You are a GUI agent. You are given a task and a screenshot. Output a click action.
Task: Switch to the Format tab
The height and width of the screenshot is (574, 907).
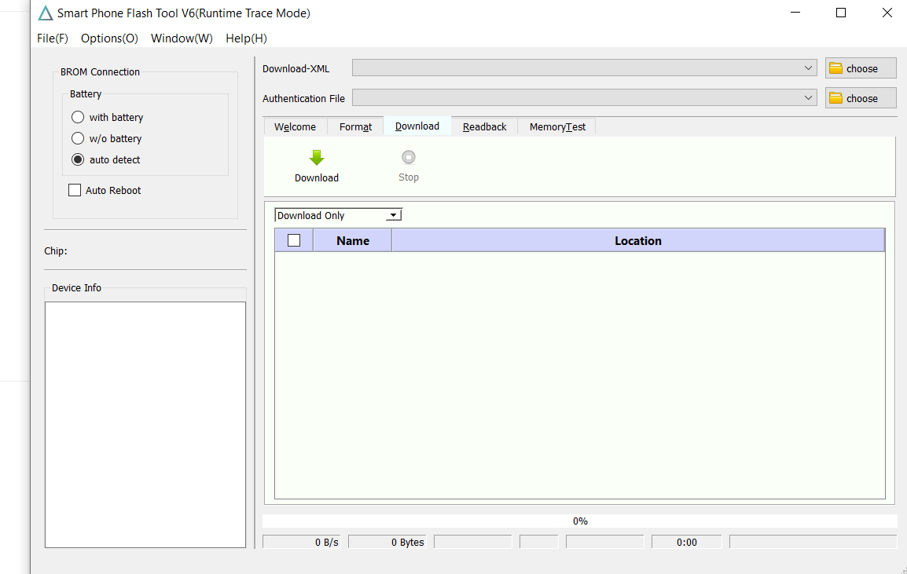click(356, 127)
